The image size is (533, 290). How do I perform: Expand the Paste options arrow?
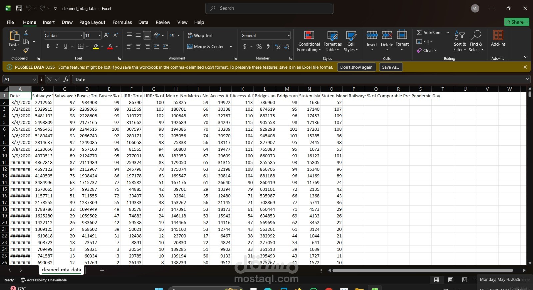tap(14, 50)
